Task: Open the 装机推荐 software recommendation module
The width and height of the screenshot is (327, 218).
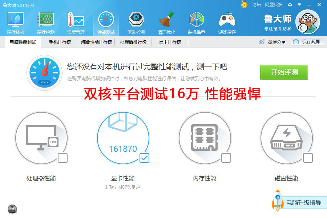Action: (x=197, y=23)
